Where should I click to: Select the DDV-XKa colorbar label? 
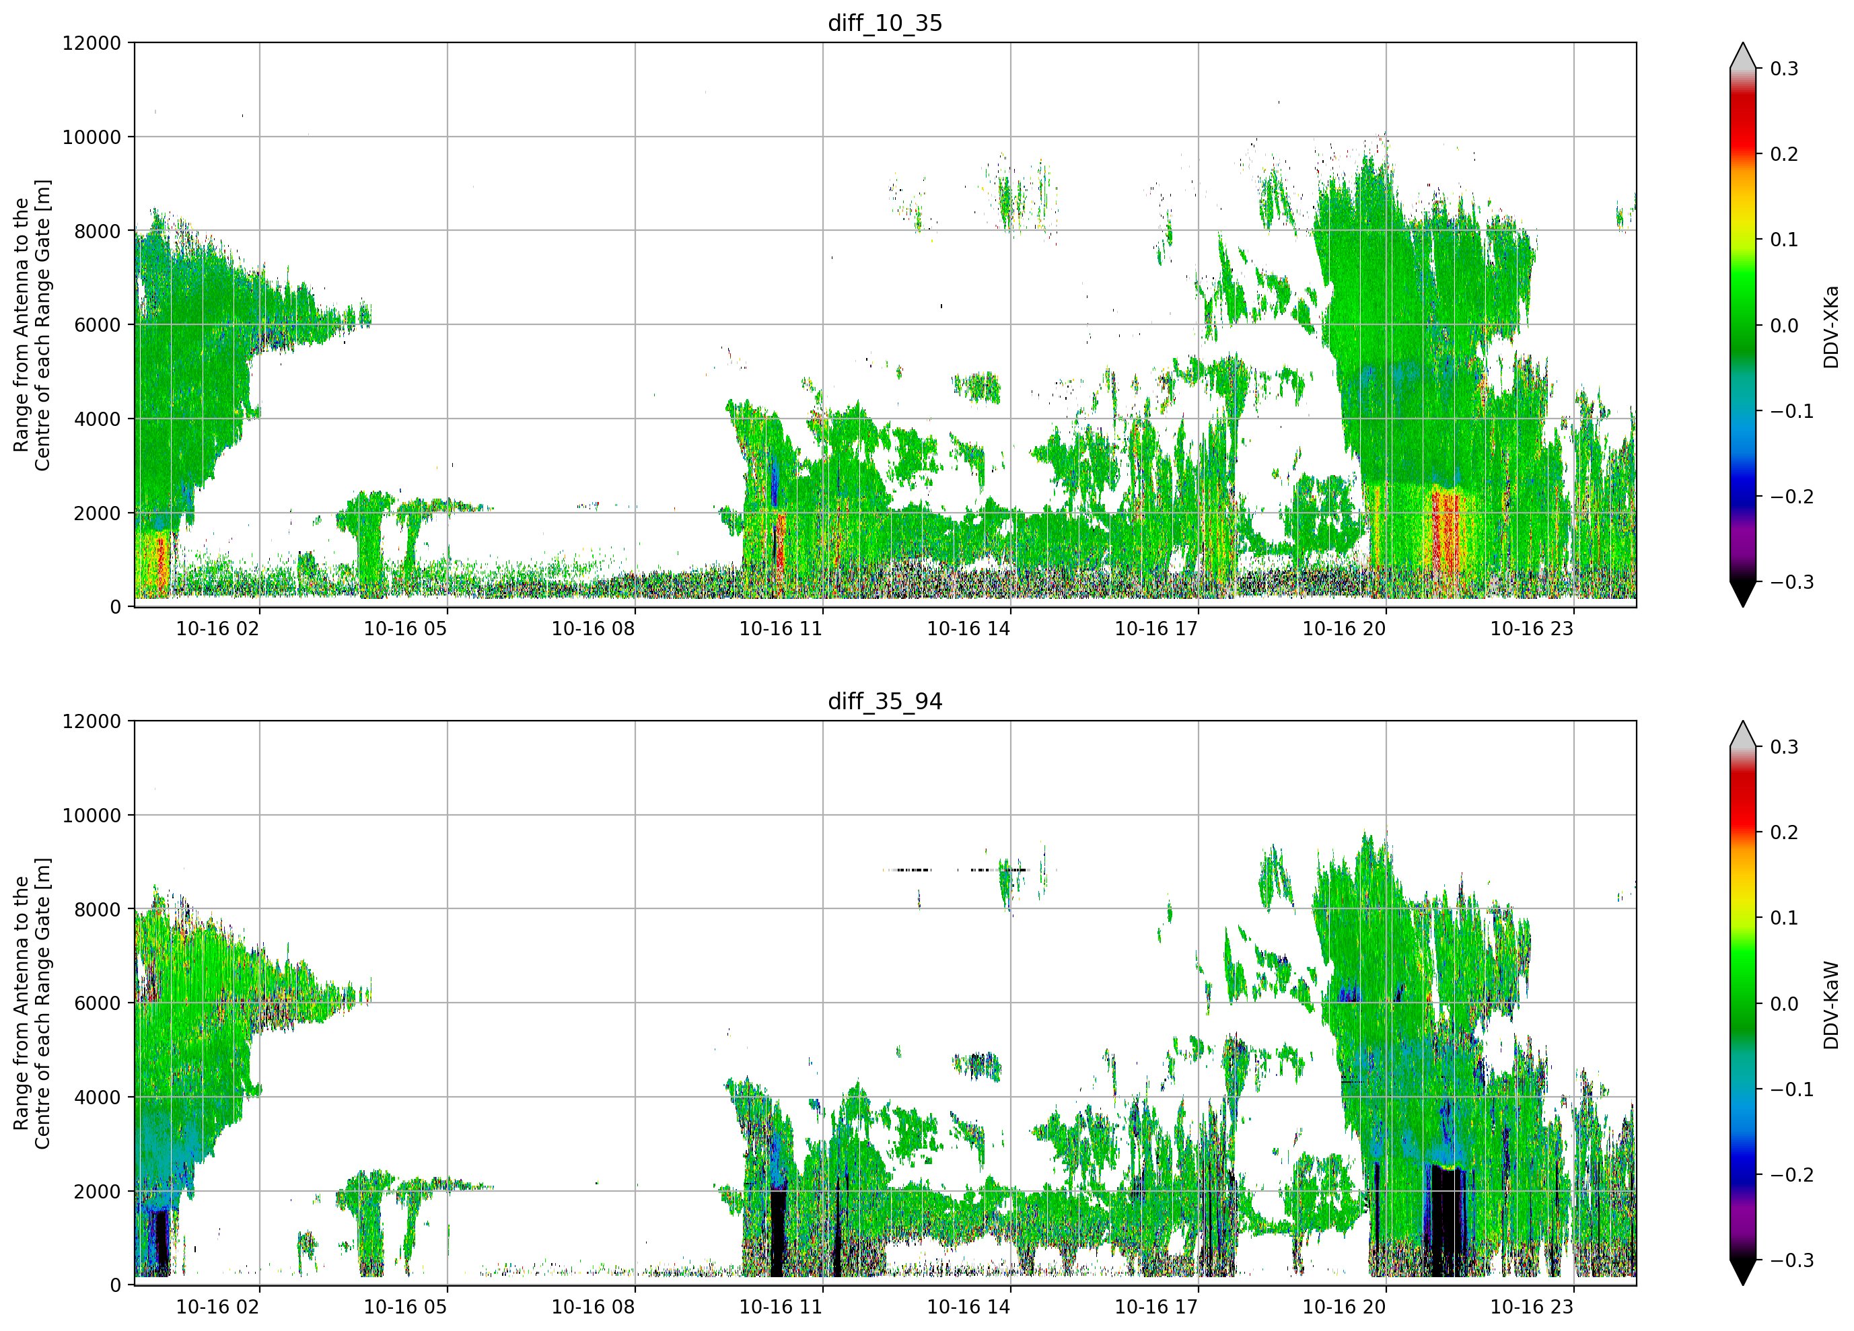click(x=1831, y=327)
